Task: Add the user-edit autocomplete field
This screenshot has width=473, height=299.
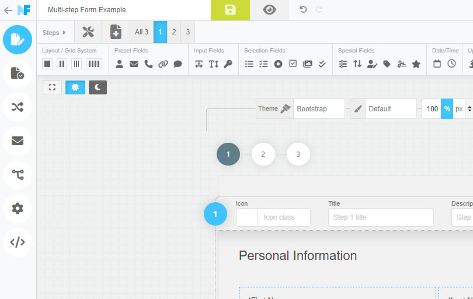Action: (372, 64)
